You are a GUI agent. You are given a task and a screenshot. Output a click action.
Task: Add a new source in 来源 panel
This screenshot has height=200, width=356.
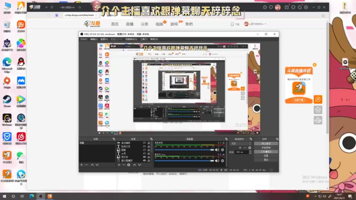click(119, 165)
